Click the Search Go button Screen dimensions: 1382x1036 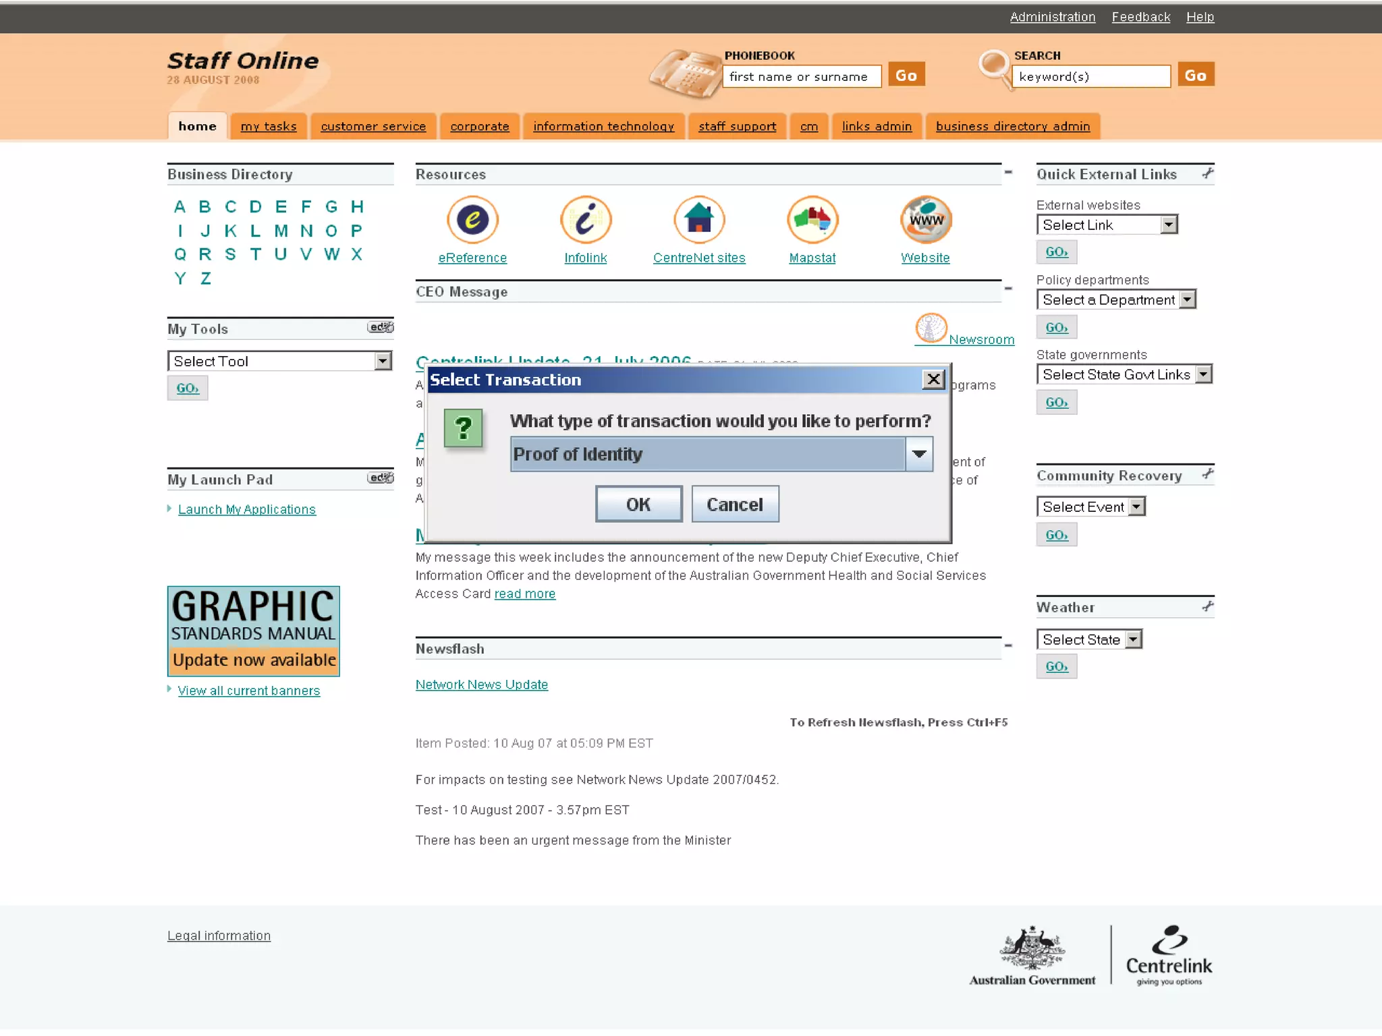pos(1196,75)
